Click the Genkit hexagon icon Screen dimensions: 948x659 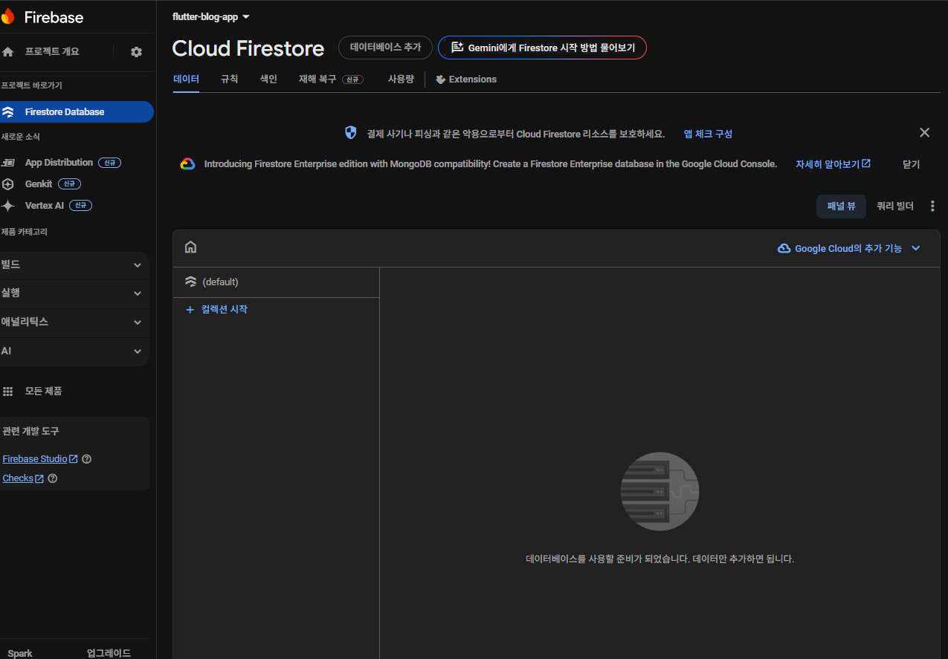pyautogui.click(x=8, y=184)
